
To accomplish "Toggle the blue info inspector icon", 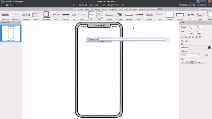I will (x=202, y=5).
